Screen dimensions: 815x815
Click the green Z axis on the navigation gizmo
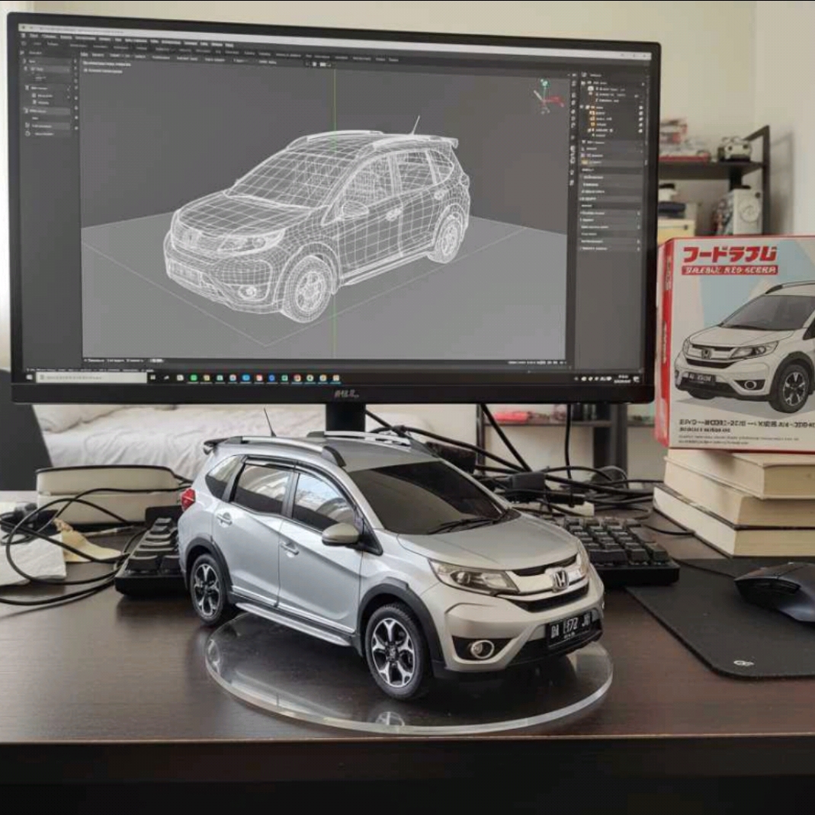pos(544,83)
